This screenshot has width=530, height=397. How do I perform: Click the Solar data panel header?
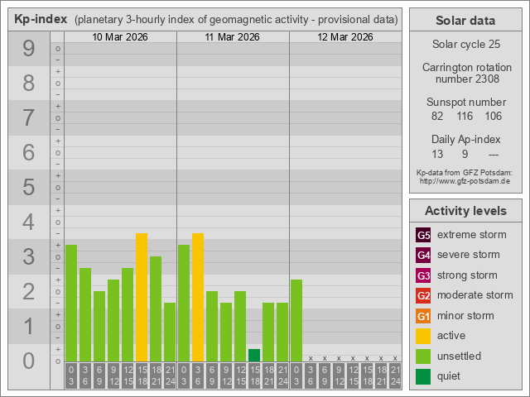[465, 21]
